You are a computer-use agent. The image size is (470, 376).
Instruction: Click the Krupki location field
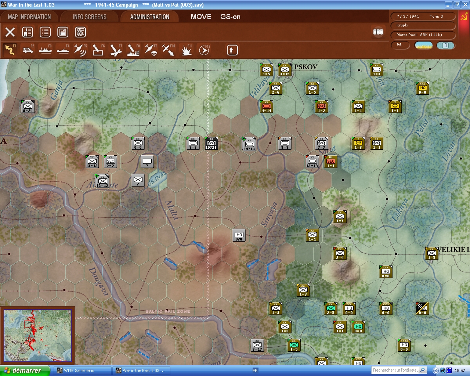coord(423,25)
